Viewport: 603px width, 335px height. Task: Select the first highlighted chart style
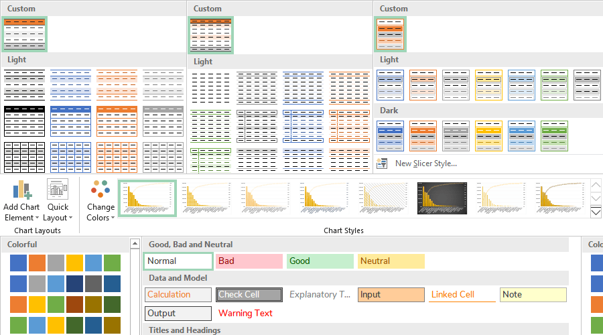[147, 198]
